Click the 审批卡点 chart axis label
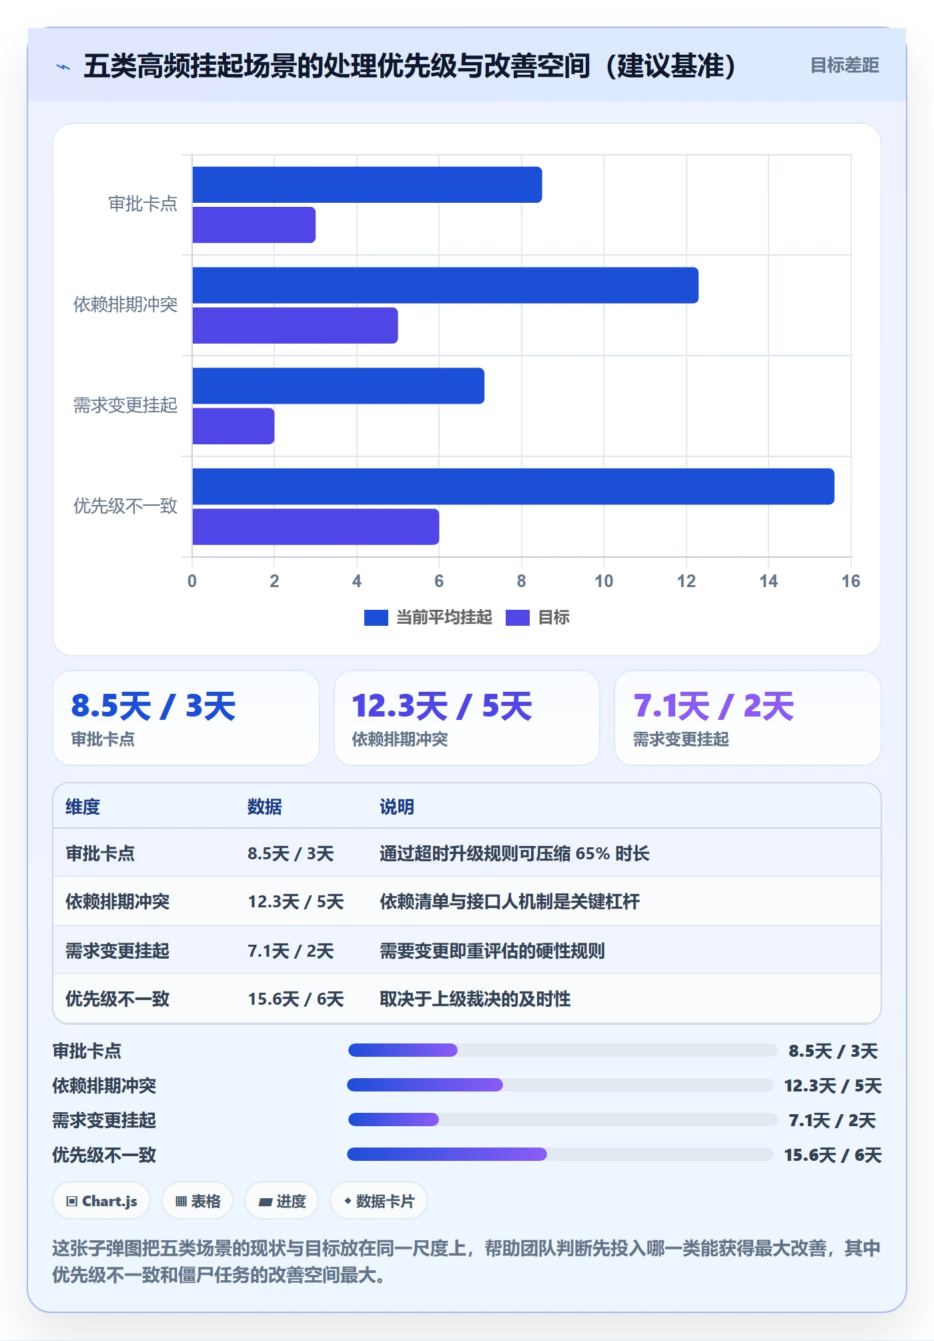 143,204
